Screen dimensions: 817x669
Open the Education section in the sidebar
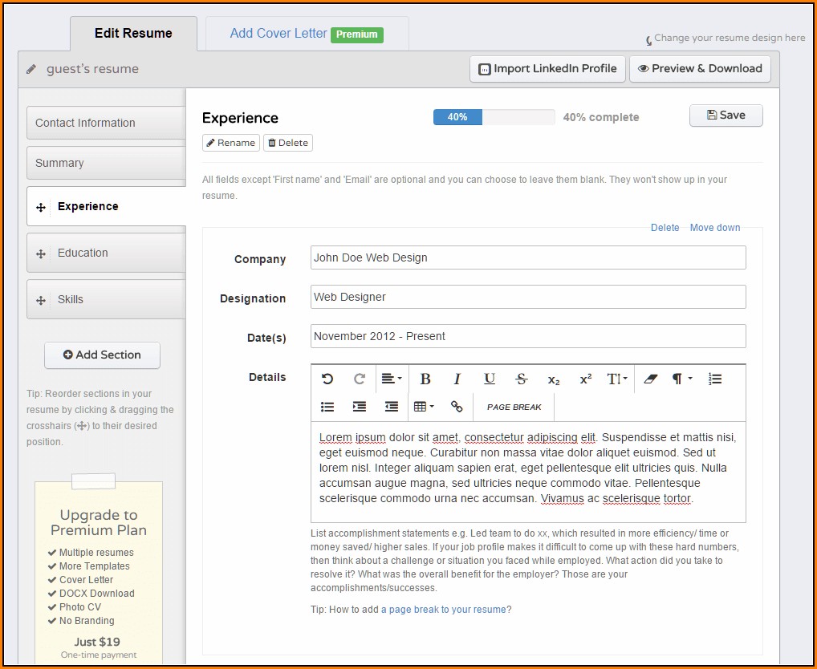(106, 253)
